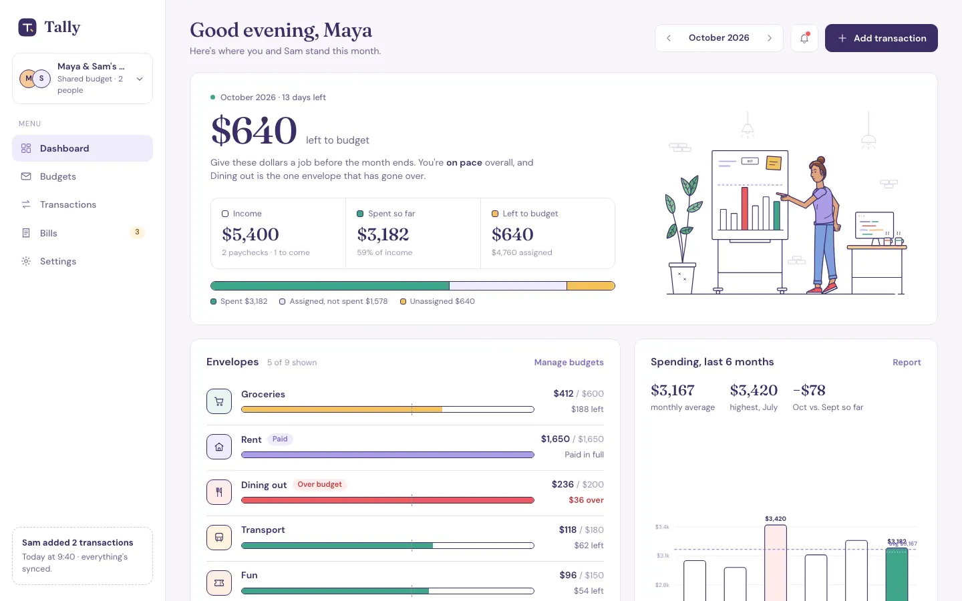Open the Manage budgets link
Image resolution: width=962 pixels, height=601 pixels.
coord(569,362)
